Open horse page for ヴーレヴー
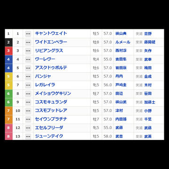The image size is (169, 169). [45, 59]
